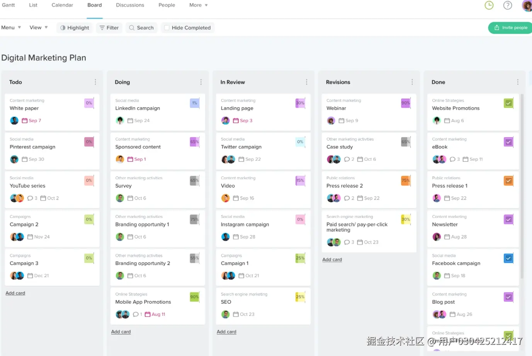Open comments icon on YouTube series card

click(30, 198)
